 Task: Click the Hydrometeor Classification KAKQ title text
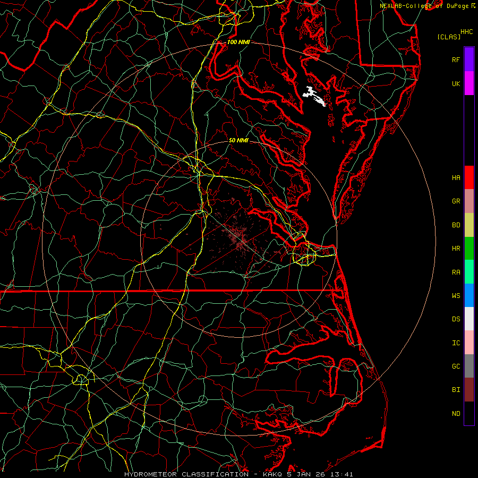point(238,474)
